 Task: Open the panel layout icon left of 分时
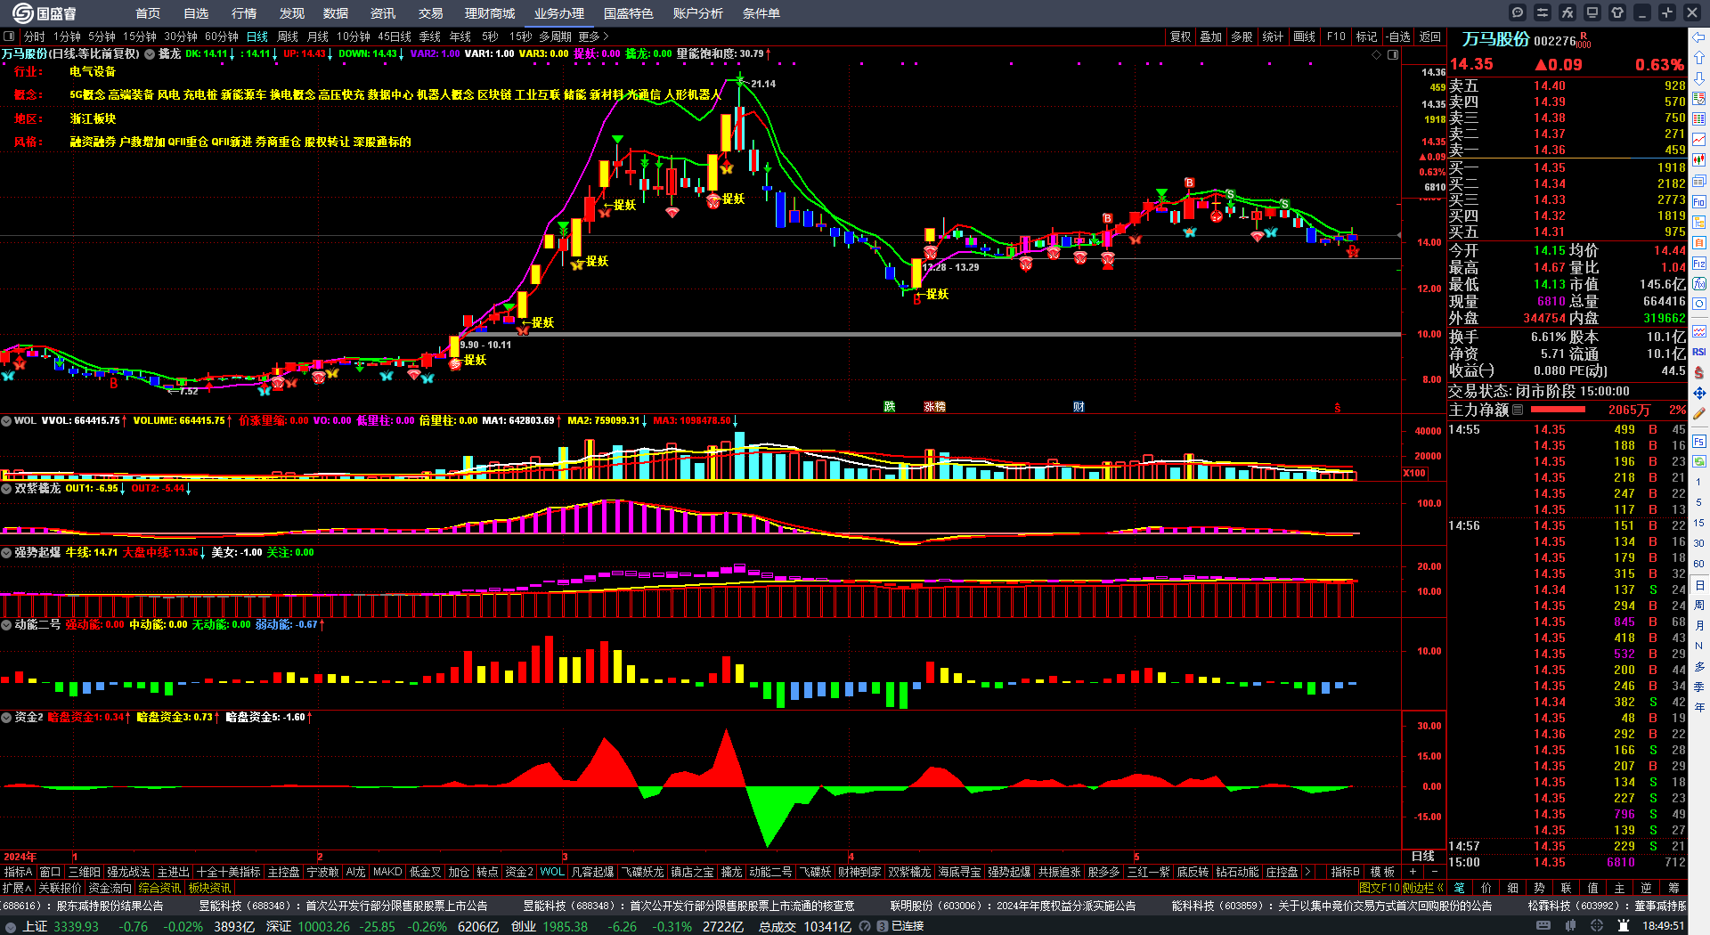point(9,37)
